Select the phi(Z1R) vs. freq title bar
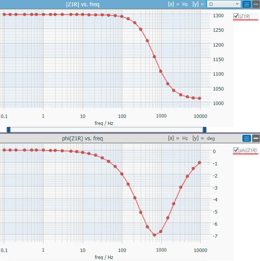The width and height of the screenshot is (260, 261). coord(82,138)
